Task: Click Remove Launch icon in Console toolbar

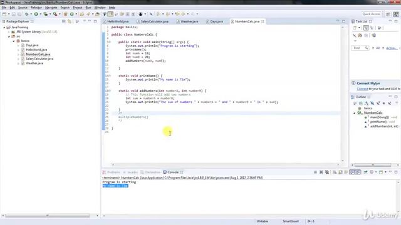Action: click(321, 172)
